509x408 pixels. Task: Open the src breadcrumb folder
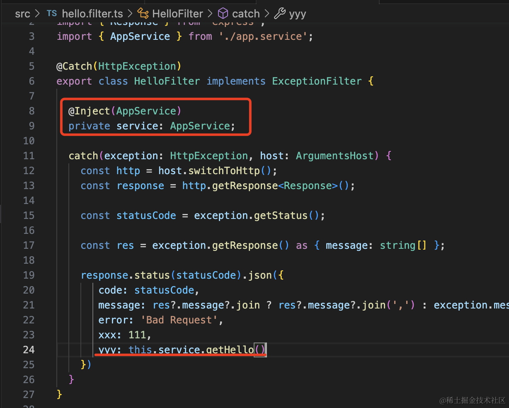tap(22, 14)
